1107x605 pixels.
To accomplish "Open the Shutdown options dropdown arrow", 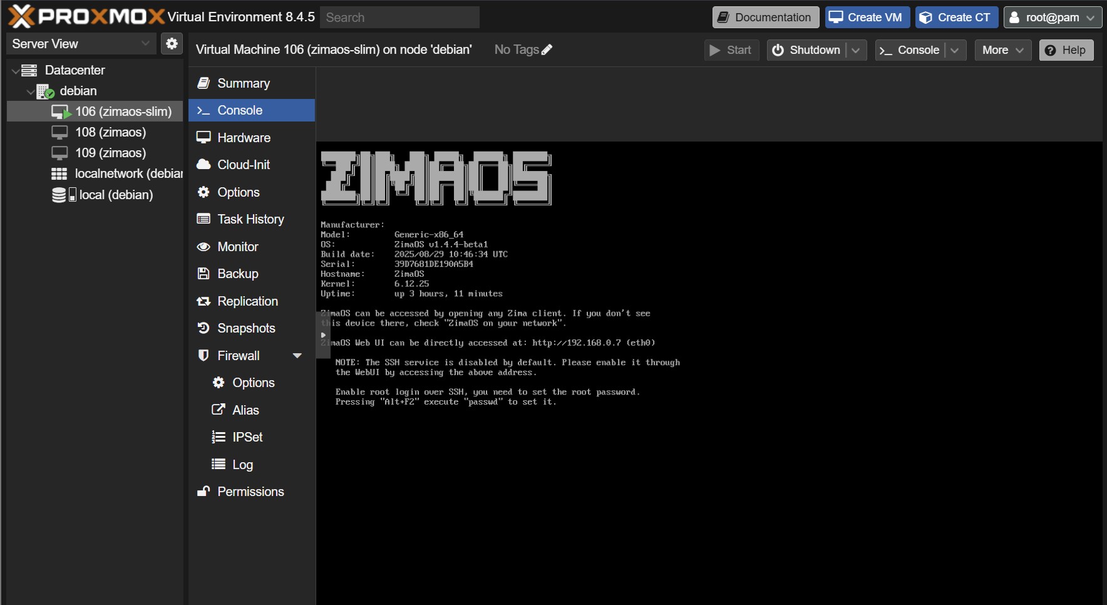I will (x=856, y=50).
